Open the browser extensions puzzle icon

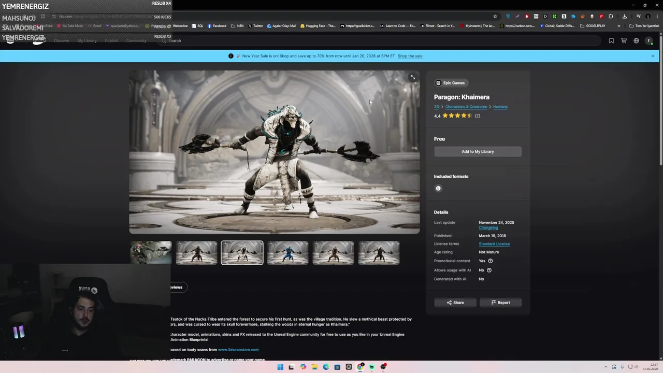tap(611, 17)
